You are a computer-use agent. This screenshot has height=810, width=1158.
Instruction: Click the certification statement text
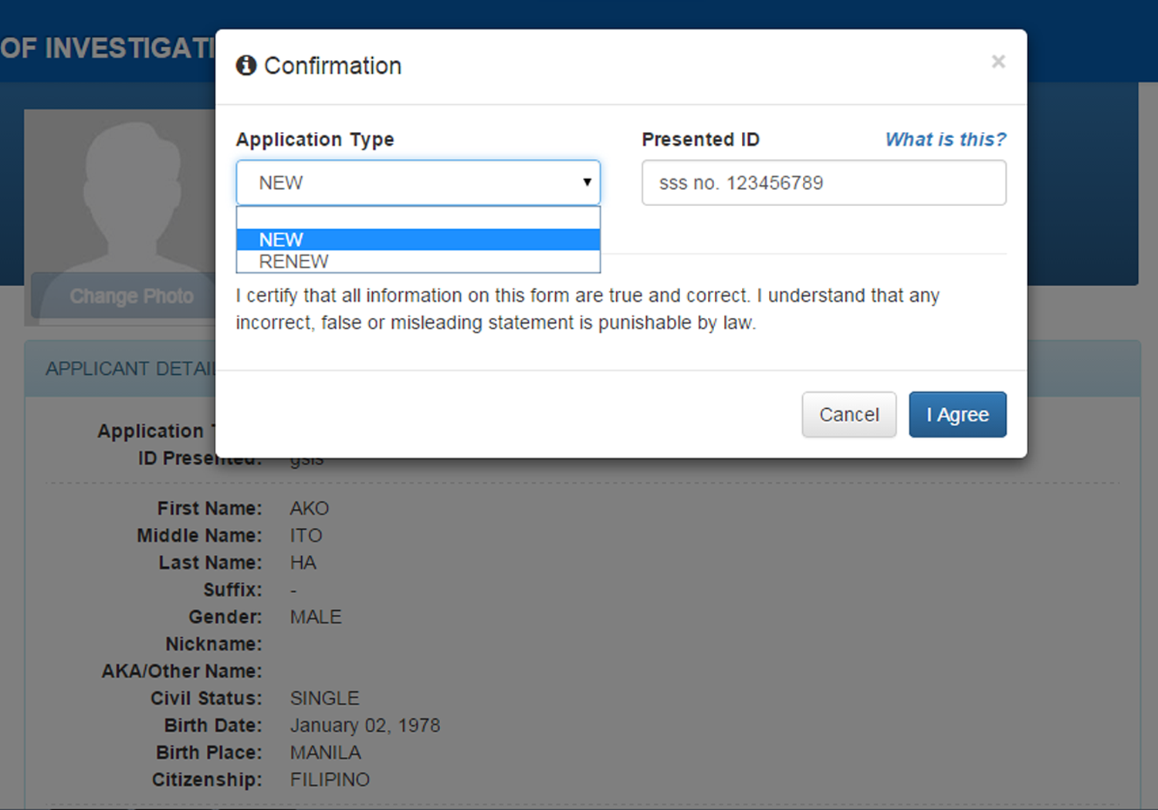(587, 309)
